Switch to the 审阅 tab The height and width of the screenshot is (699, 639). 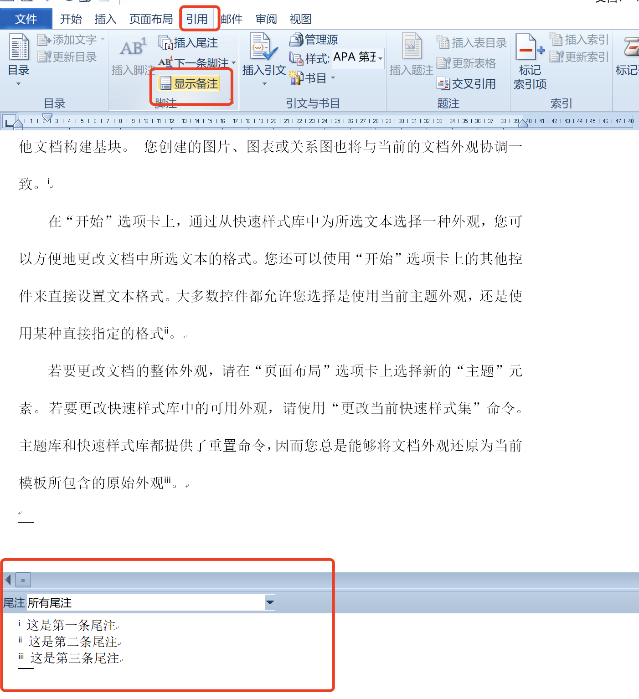tap(266, 19)
